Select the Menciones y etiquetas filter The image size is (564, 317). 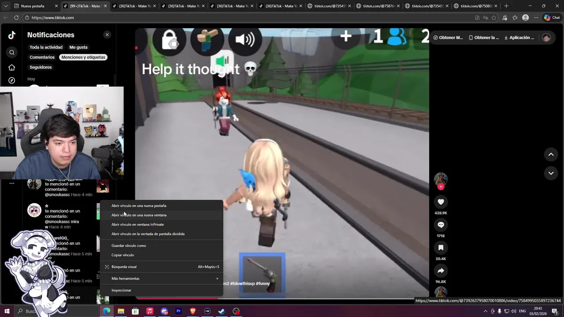click(83, 57)
